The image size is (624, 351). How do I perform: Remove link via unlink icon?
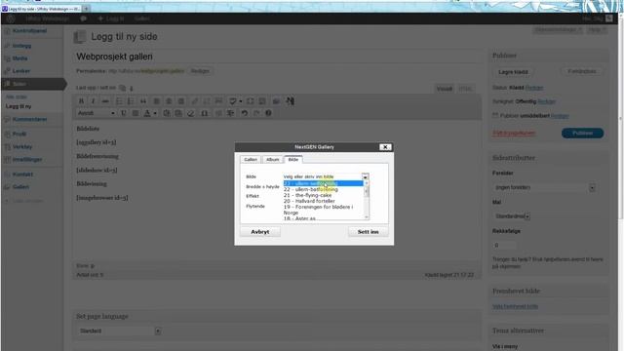point(207,101)
